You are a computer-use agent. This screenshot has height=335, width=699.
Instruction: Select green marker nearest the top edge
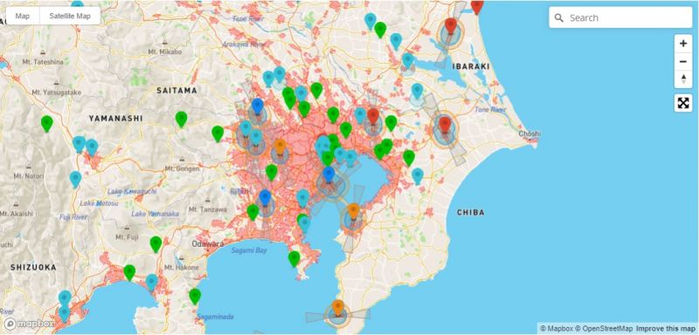coord(380,30)
